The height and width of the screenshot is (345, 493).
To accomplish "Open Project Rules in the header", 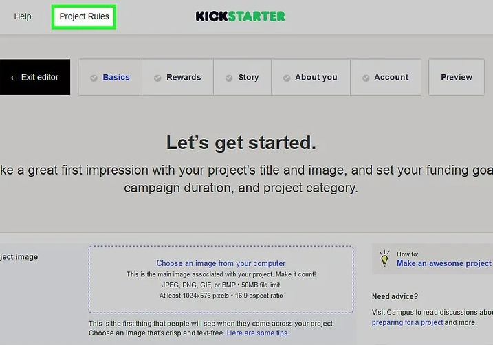I will click(84, 16).
